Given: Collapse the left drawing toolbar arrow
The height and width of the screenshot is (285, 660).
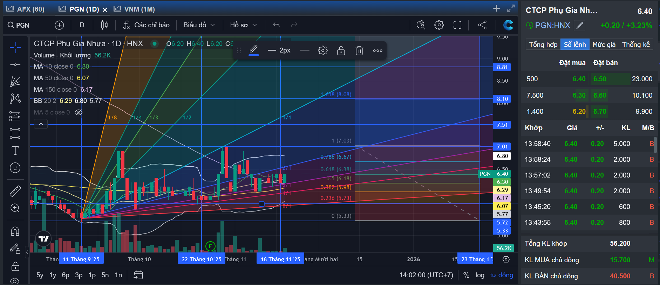Looking at the screenshot, I should 27,252.
